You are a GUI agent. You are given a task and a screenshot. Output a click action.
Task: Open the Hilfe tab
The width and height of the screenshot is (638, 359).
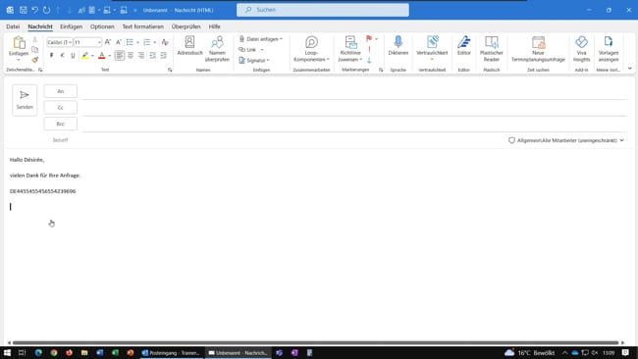tap(214, 26)
